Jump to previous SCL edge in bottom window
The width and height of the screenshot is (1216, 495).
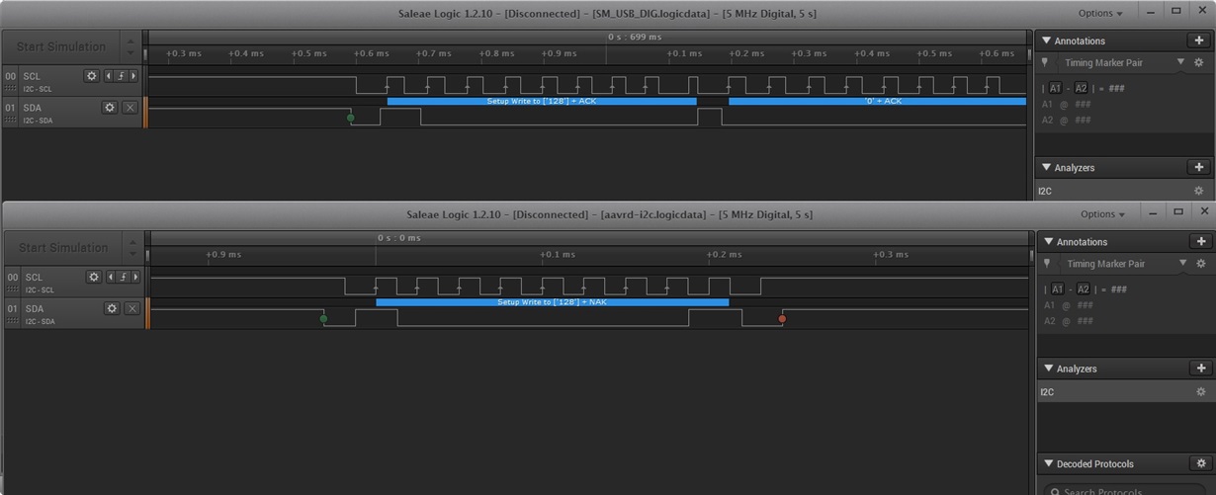pyautogui.click(x=110, y=277)
